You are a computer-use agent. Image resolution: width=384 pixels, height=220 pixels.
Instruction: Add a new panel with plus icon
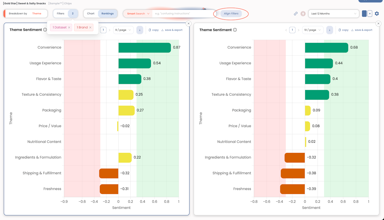[370, 14]
